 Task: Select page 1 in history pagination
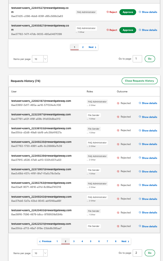coord(57,241)
